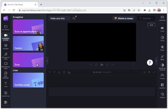
Task: Play the video preview
Action: [102, 65]
